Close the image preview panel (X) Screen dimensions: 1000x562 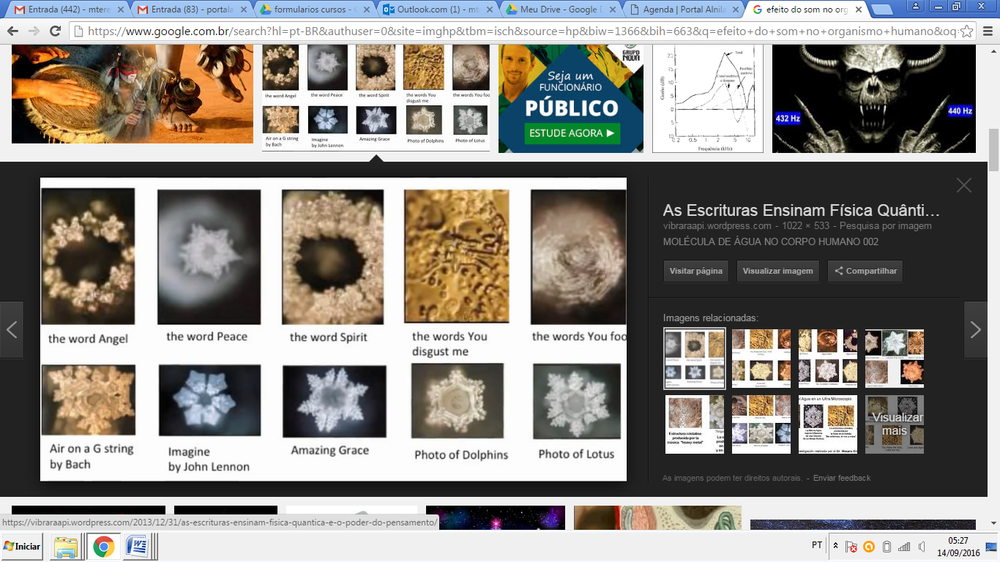point(964,186)
